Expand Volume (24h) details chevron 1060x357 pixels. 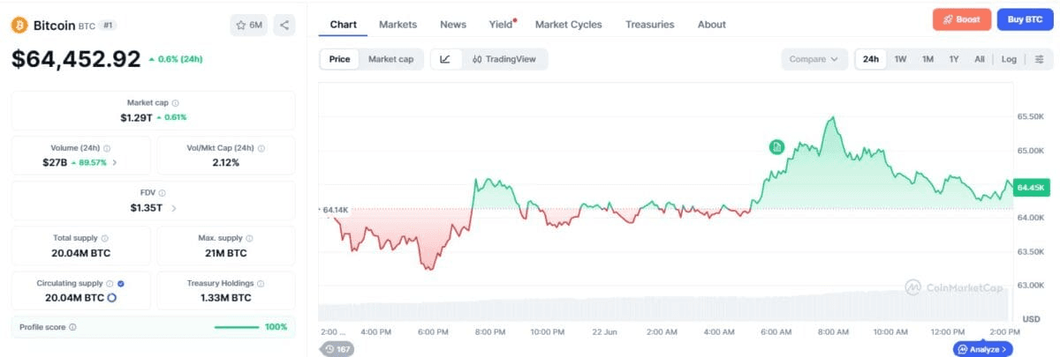click(x=114, y=163)
